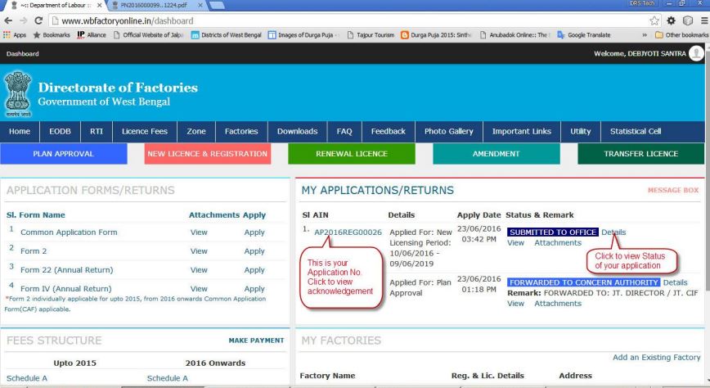The width and height of the screenshot is (710, 388).
Task: Reload the page with the refresh icon
Action: [38, 20]
